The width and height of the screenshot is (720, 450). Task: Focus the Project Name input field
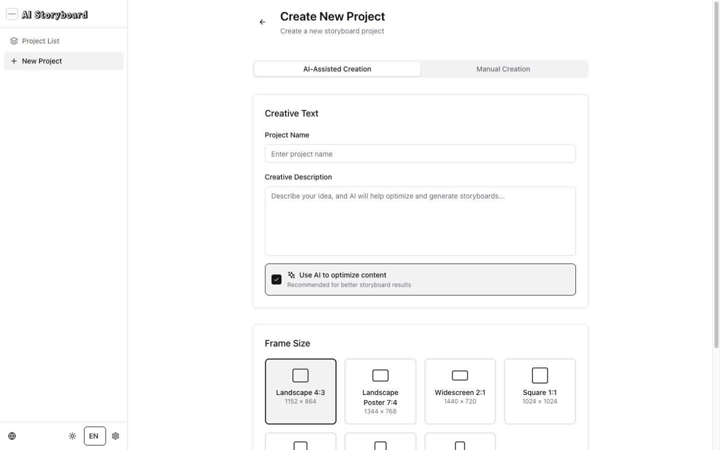[x=420, y=154]
